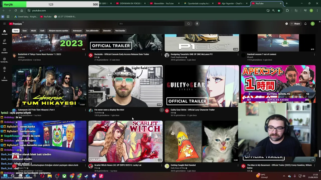Select Yeni öneriler filter chip
Viewport: 321px width, 180px height.
(x=120, y=31)
